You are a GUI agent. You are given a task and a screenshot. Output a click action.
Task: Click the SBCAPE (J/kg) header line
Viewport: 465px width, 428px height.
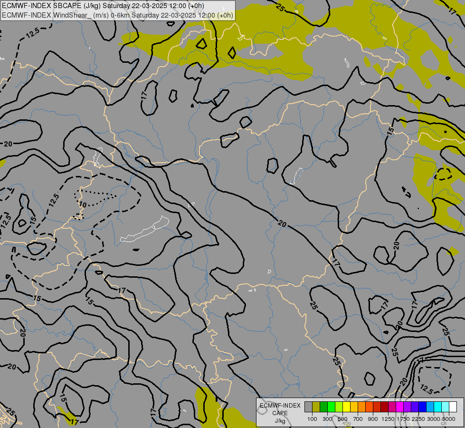point(103,6)
